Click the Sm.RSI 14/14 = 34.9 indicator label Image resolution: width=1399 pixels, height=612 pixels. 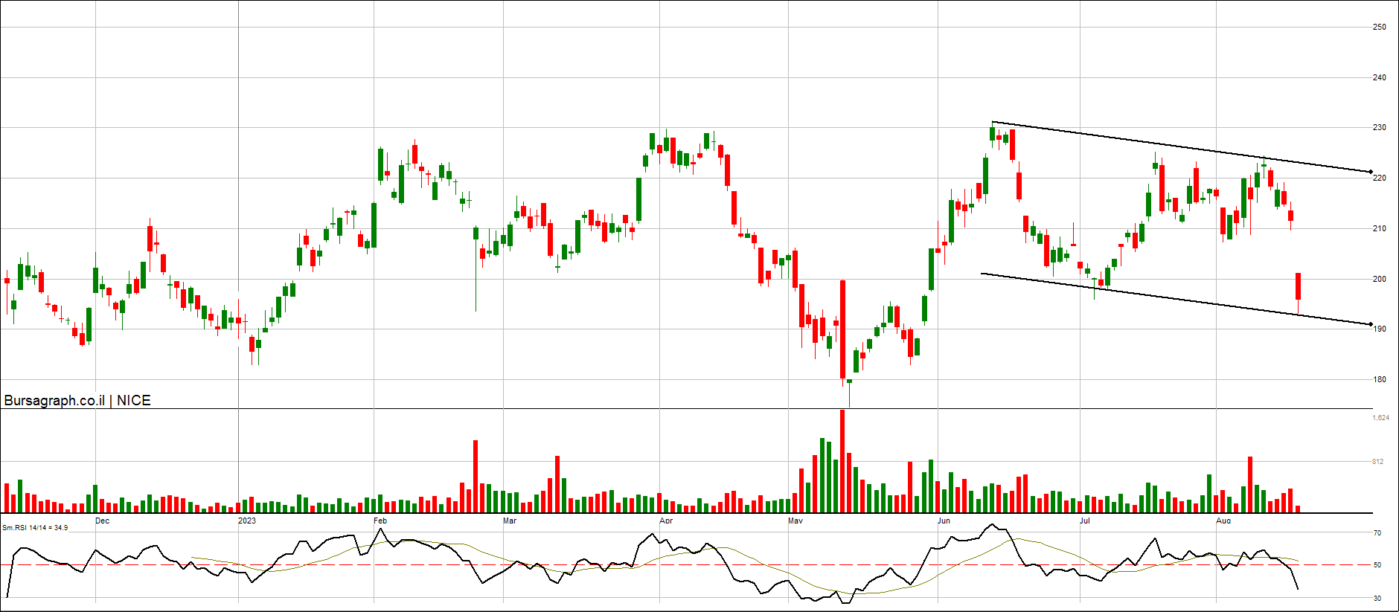[35, 528]
